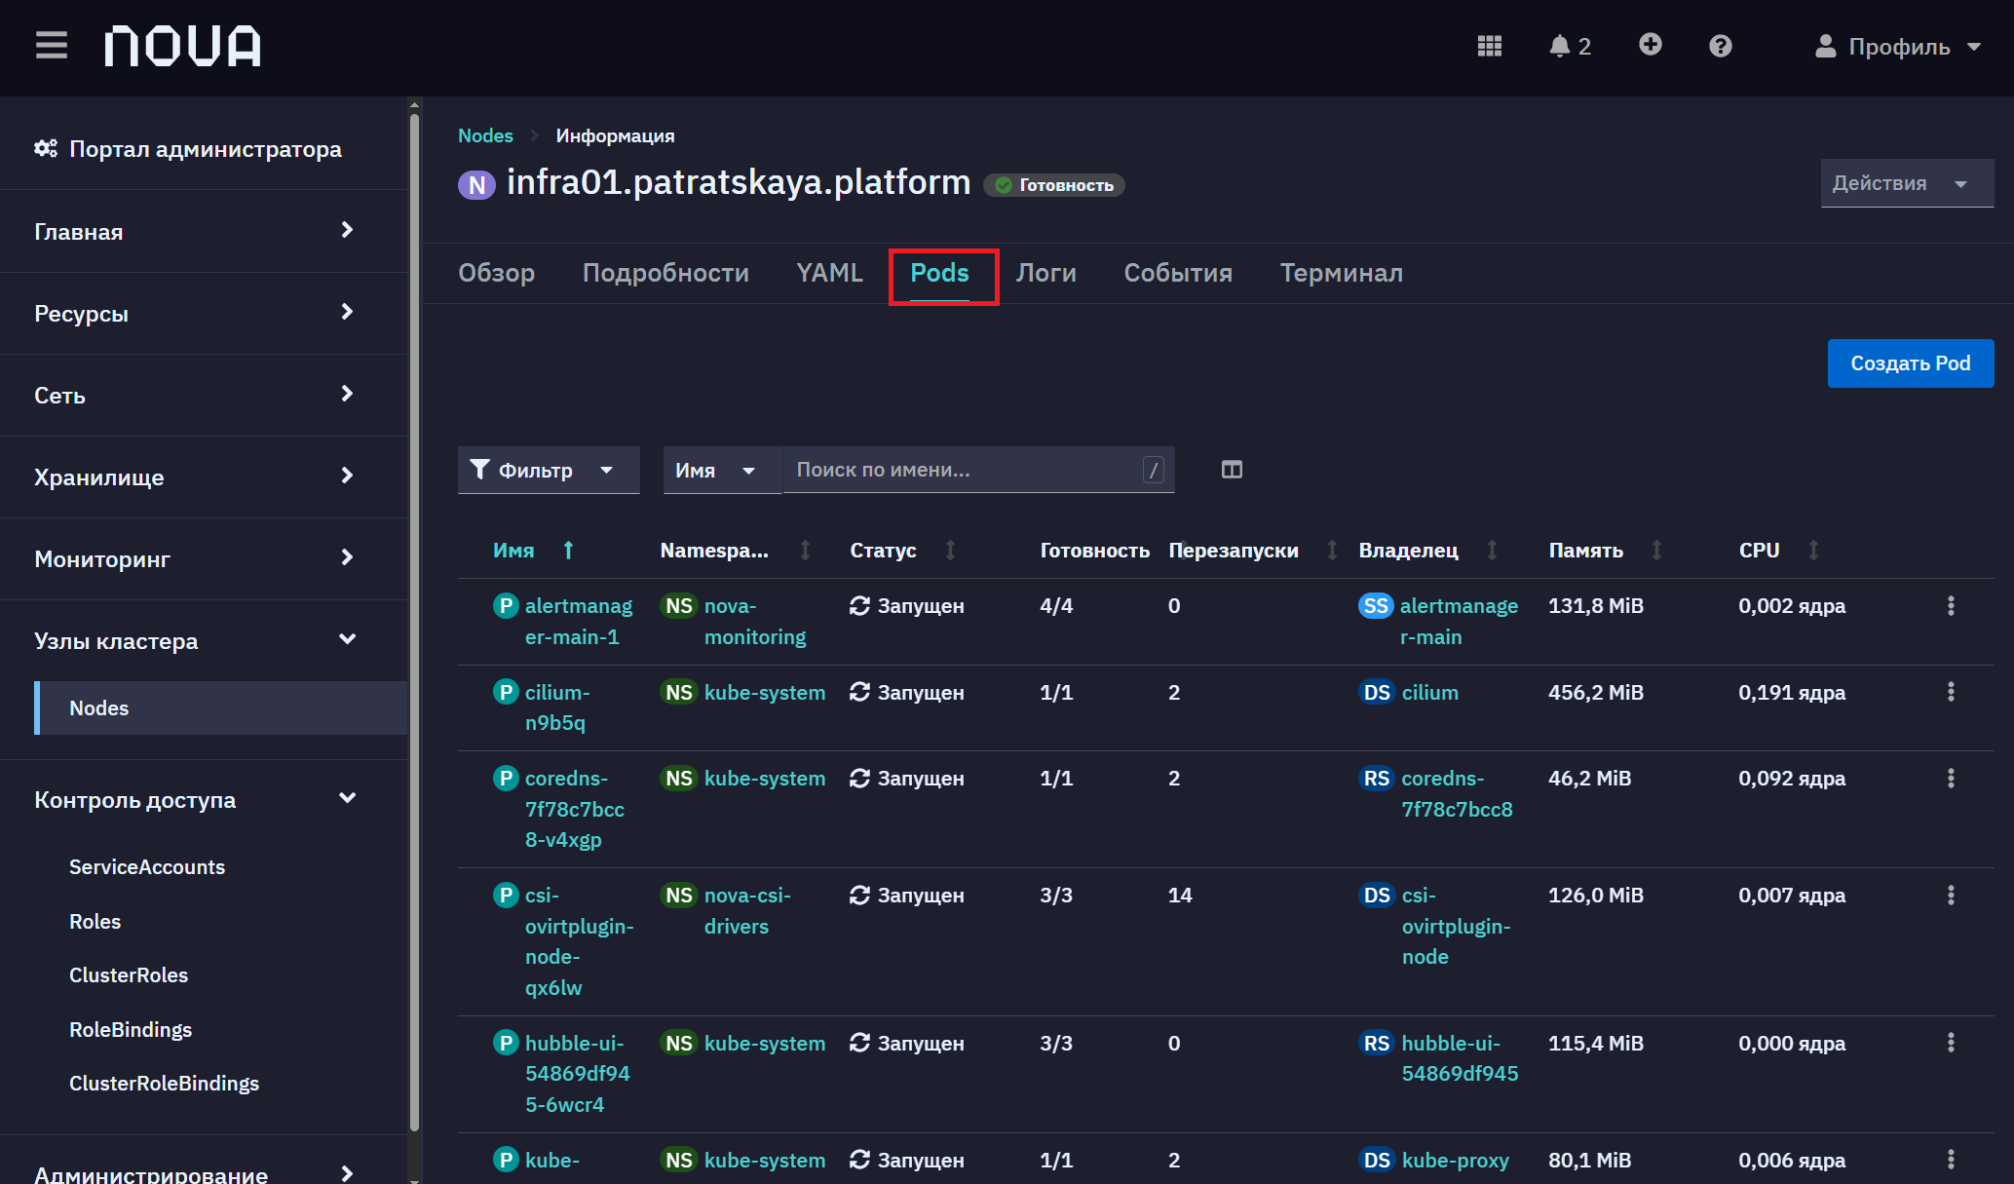Open kebab menu for csi-ovirtplugin-node row
Image resolution: width=2014 pixels, height=1184 pixels.
pos(1951,895)
